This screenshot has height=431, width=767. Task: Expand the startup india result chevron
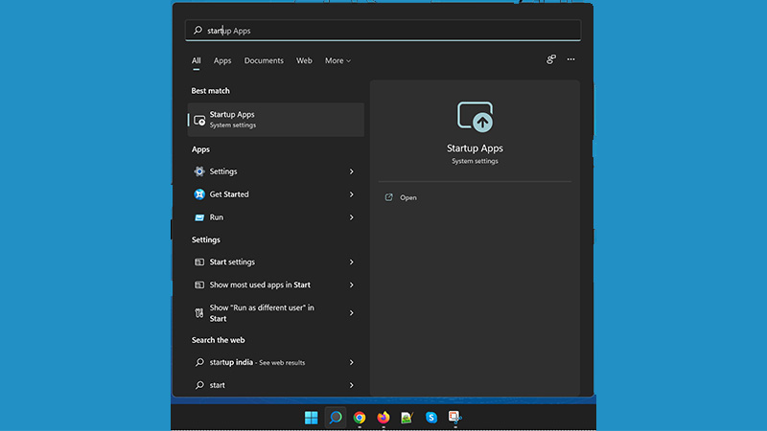pos(351,363)
